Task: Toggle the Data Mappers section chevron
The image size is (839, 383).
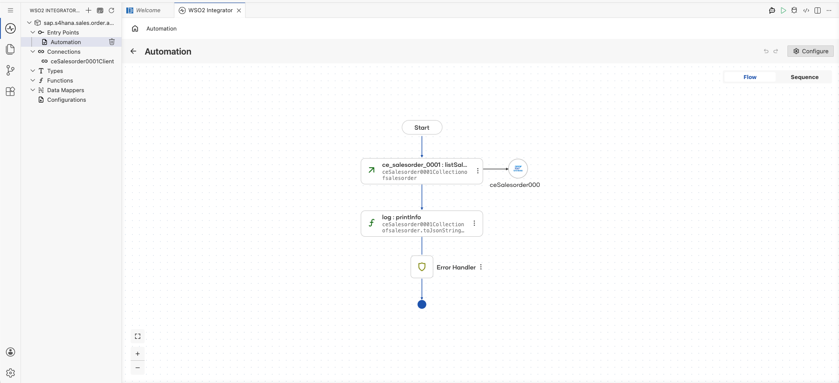Action: pyautogui.click(x=33, y=90)
